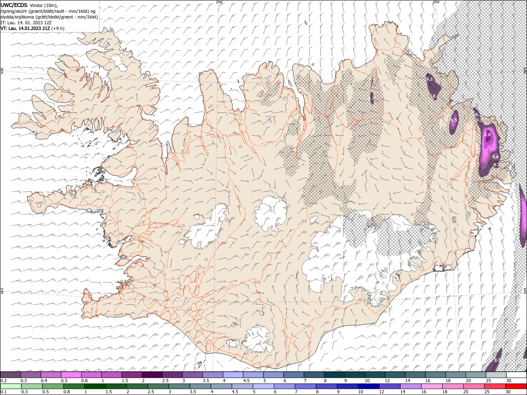The image size is (527, 395).
Task: Pick the pale green 0.1–0.3 swatch, bottom row
Action: click(11, 386)
